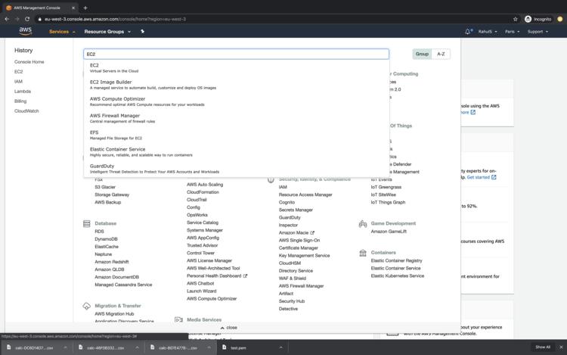Open the notifications bell icon
Screen dimensions: 567x355
[469, 32]
